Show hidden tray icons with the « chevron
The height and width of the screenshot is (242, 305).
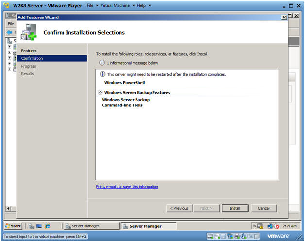click(254, 226)
